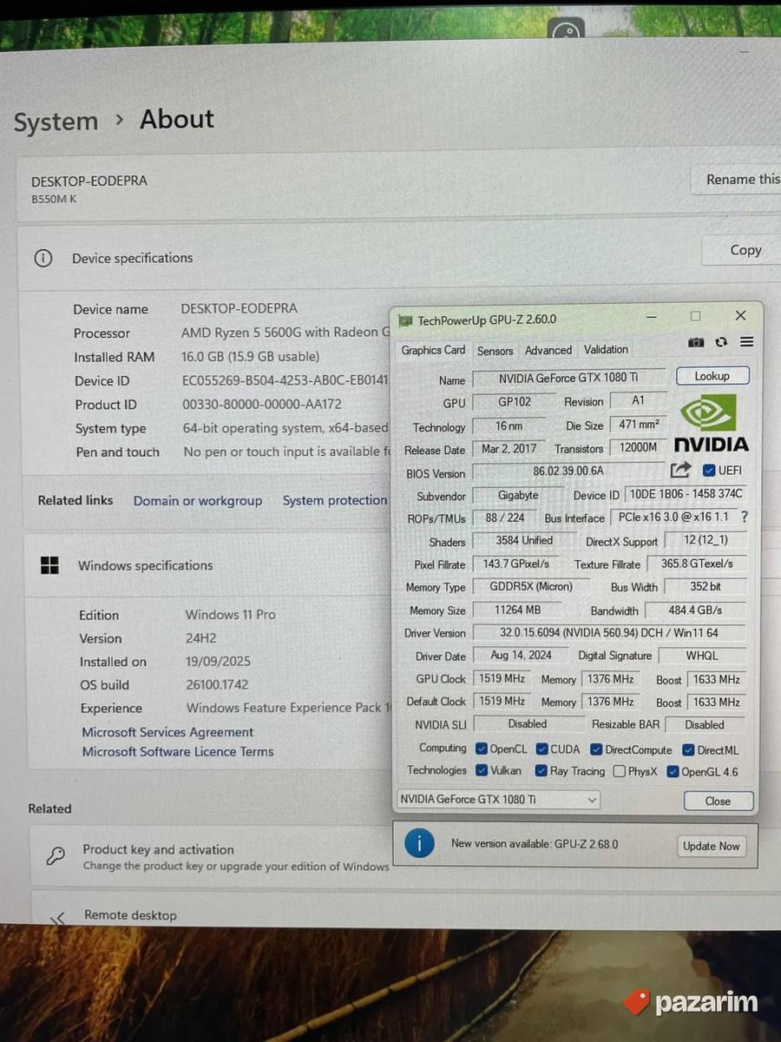Take a GPU-Z screenshot with the camera icon
Screen dimensions: 781x1042
696,343
